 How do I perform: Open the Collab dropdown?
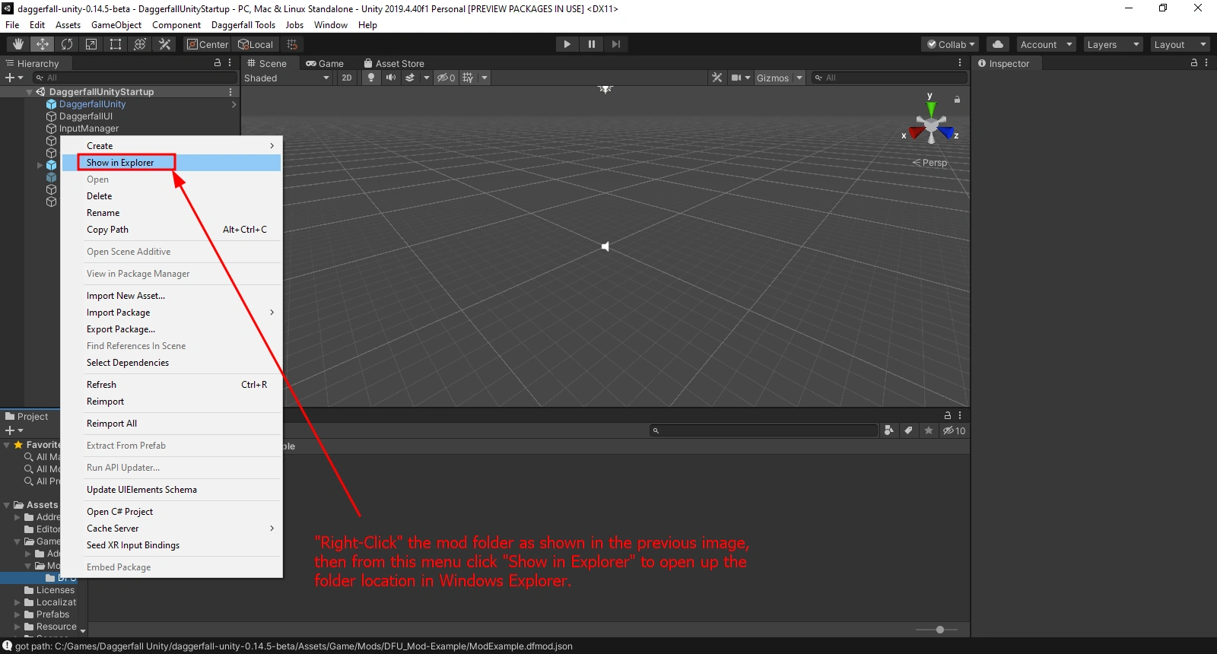[x=950, y=44]
